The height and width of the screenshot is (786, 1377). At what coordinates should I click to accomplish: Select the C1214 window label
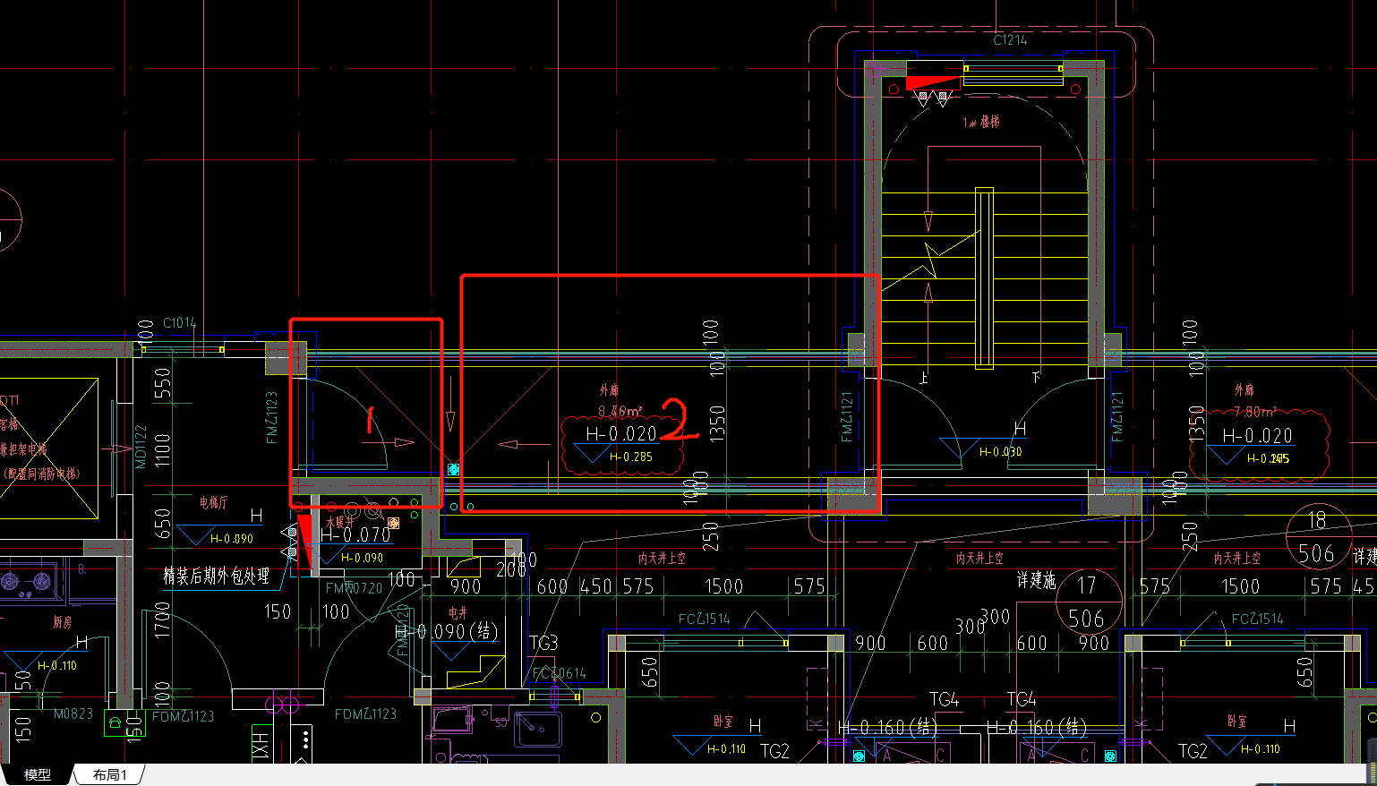[1010, 40]
